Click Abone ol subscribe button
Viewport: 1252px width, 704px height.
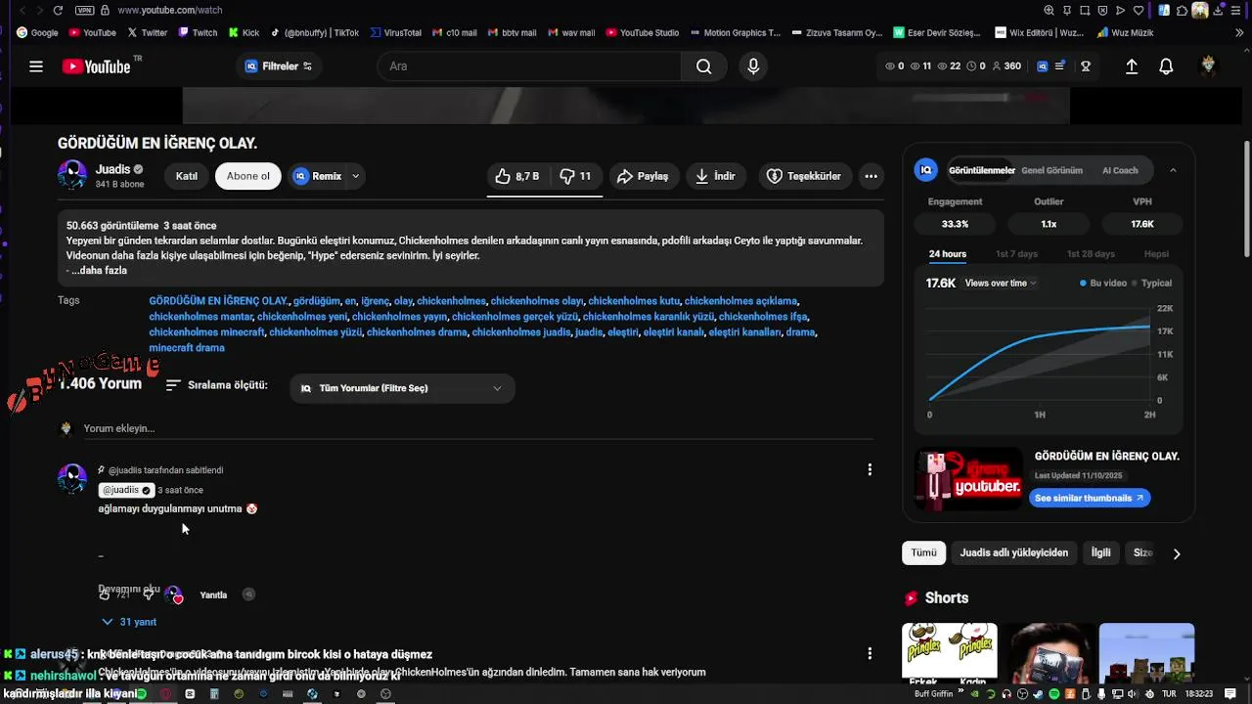click(248, 176)
